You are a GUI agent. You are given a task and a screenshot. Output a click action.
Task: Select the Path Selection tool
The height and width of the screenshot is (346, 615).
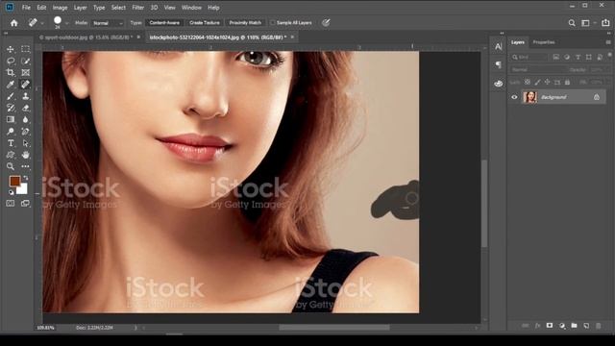pos(26,143)
